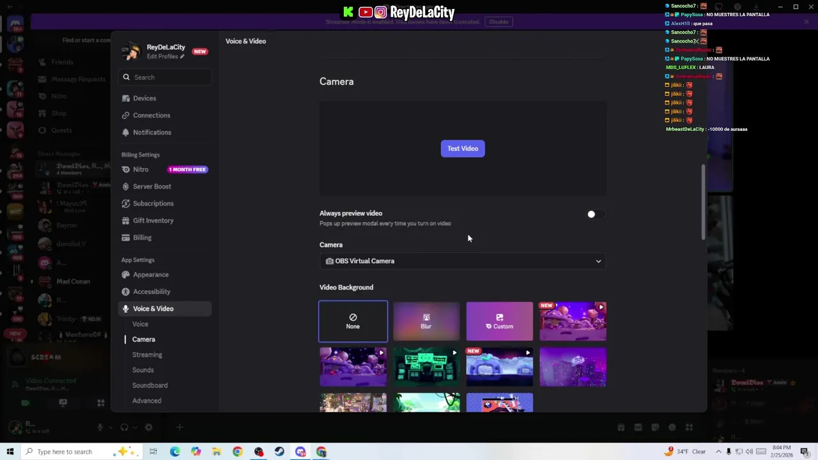
Task: Open Task View on taskbar
Action: [153, 452]
